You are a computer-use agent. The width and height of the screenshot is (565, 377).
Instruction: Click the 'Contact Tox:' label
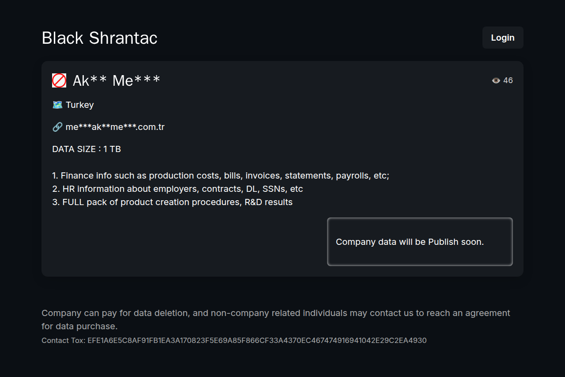pos(63,340)
